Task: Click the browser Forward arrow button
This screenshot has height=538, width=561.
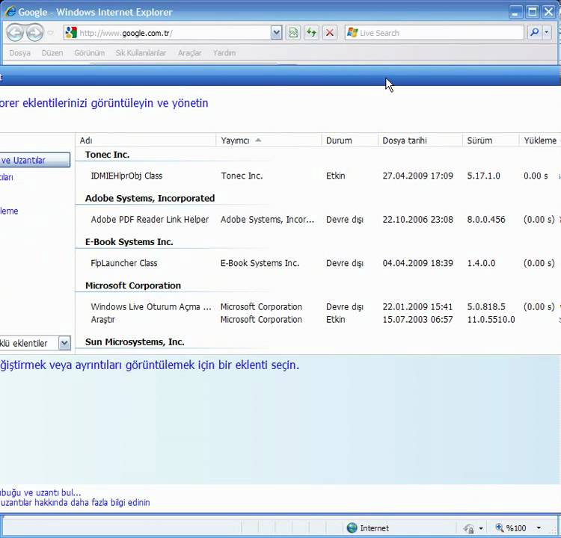Action: click(x=35, y=33)
